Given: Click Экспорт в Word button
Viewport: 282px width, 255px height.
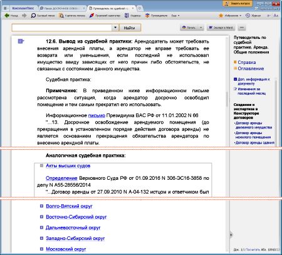Looking at the screenshot, I should 221,28.
